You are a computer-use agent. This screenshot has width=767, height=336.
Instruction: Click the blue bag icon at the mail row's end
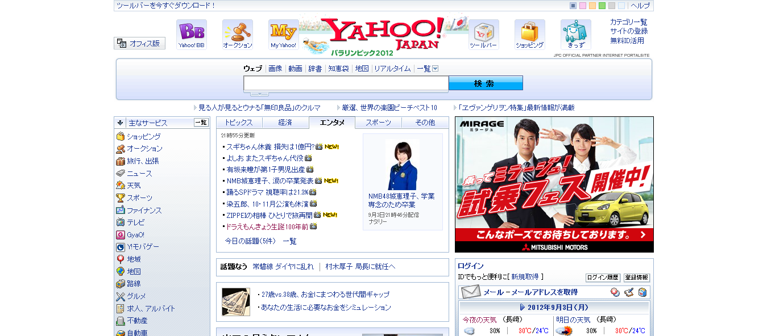click(642, 292)
